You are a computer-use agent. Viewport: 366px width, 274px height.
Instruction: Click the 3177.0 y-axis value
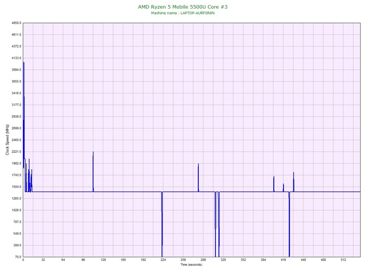pyautogui.click(x=16, y=105)
